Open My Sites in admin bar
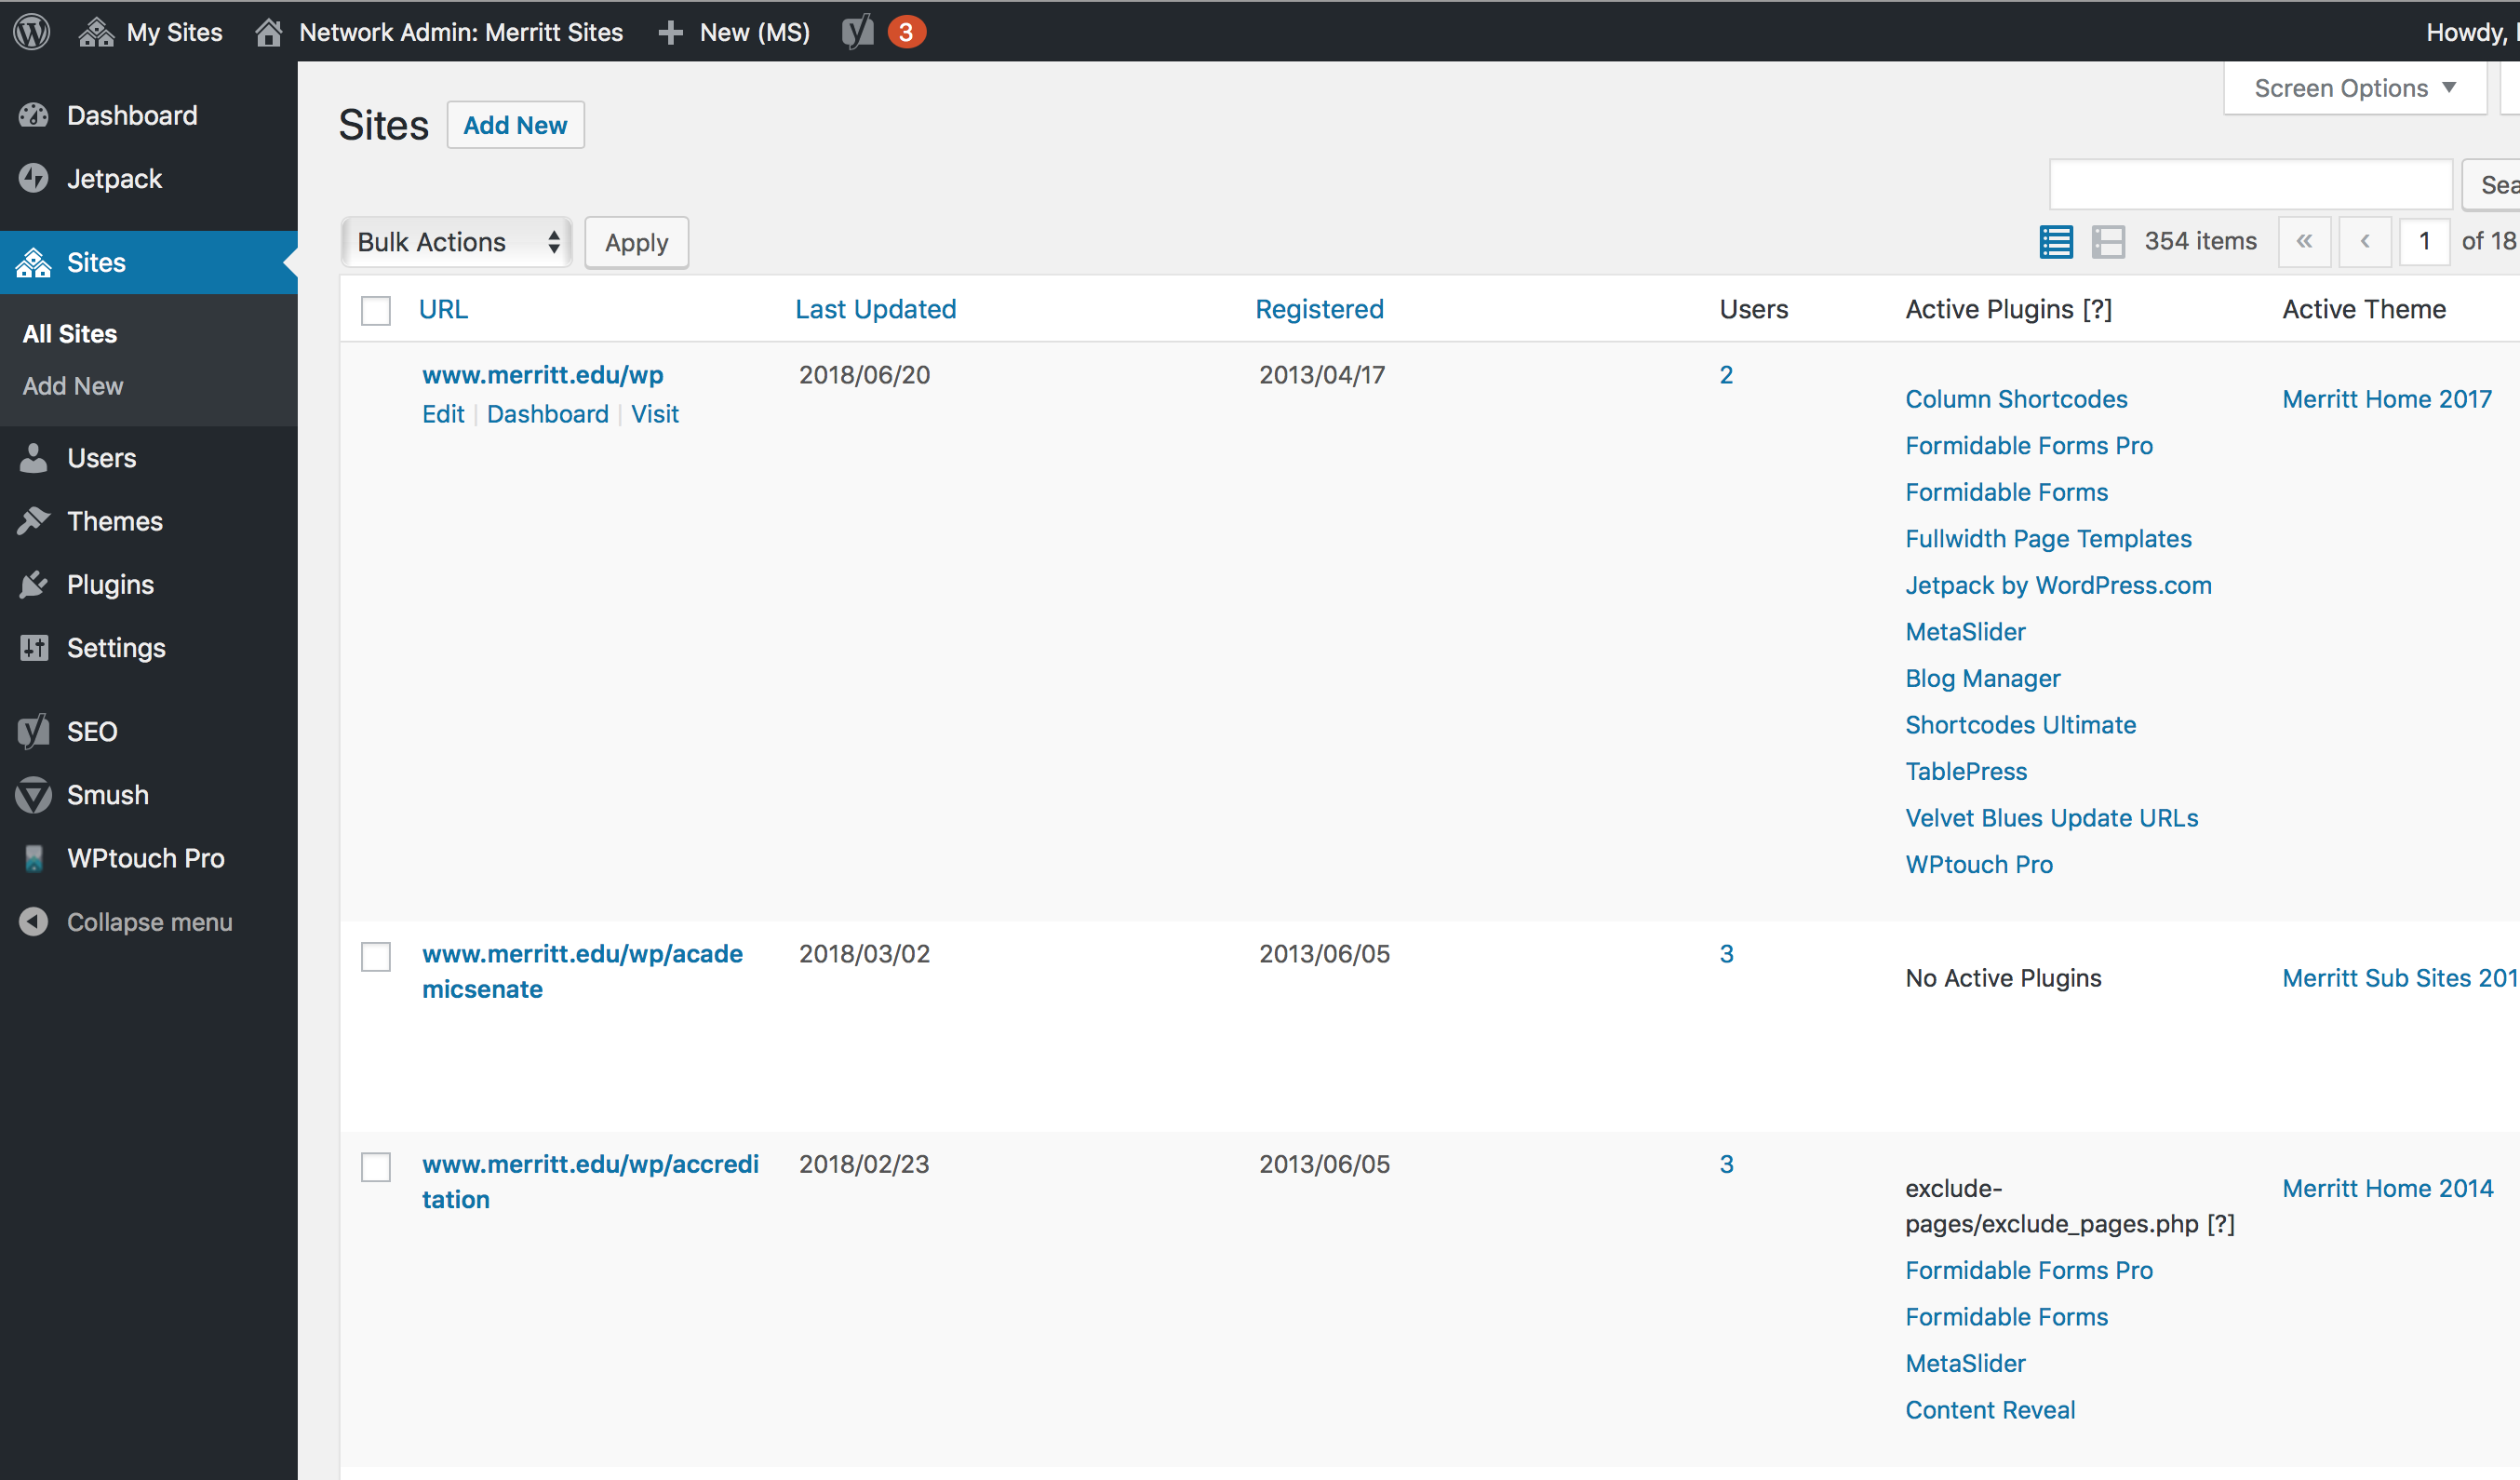 click(x=151, y=32)
